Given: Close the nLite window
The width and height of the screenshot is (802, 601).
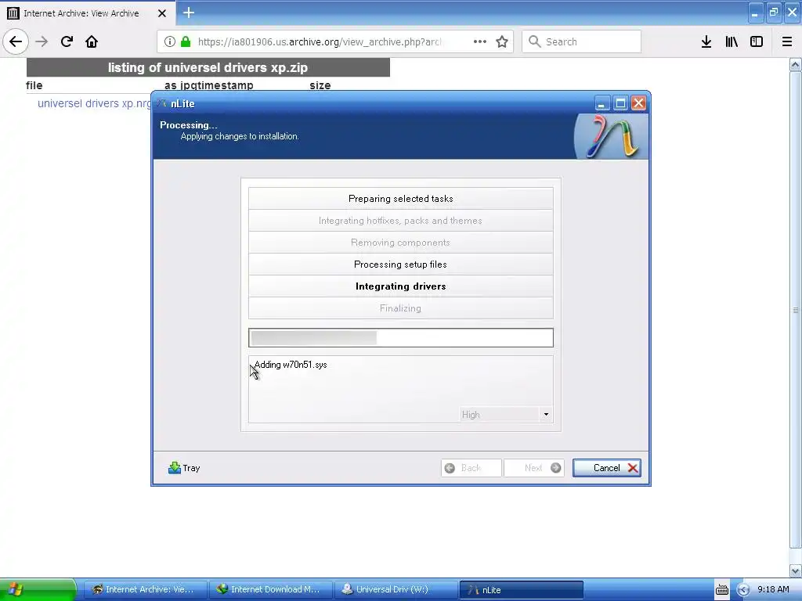Looking at the screenshot, I should click(x=638, y=103).
